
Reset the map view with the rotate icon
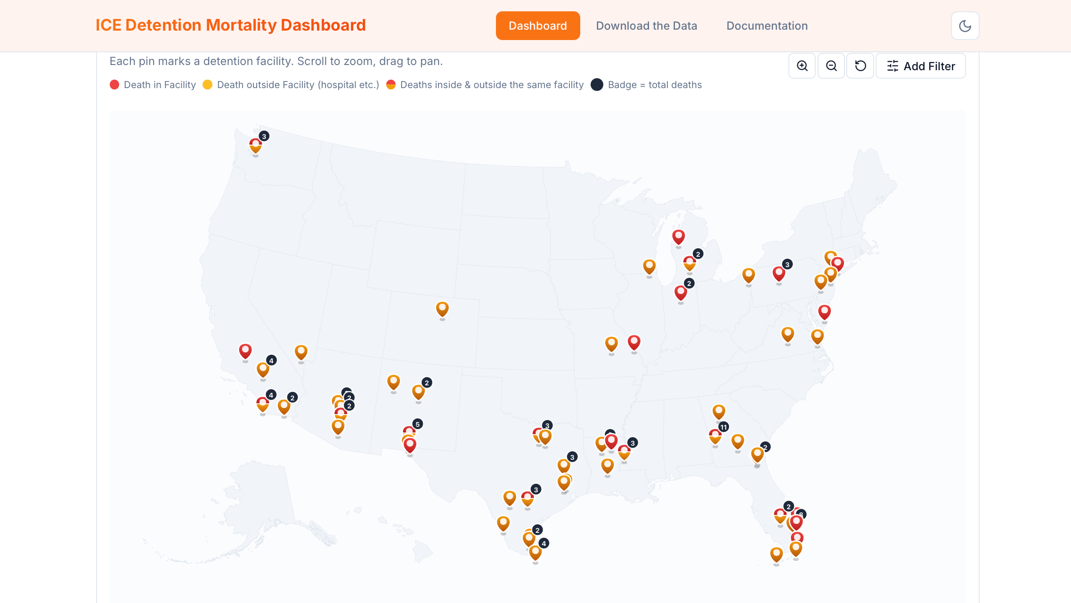coord(860,66)
